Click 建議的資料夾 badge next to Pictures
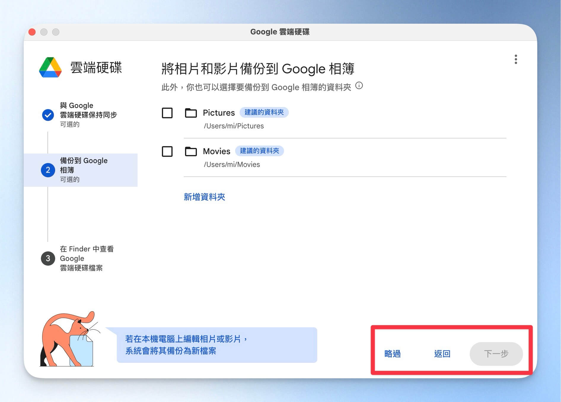The height and width of the screenshot is (402, 561). coord(264,112)
